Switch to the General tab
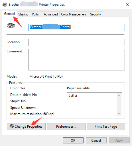This screenshot has width=132, height=146. coord(9,14)
